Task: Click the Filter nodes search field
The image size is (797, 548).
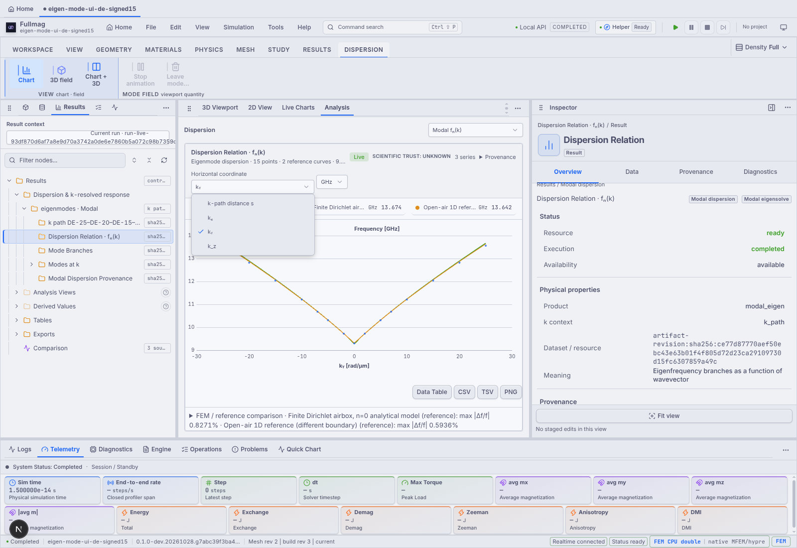Action: [65, 160]
